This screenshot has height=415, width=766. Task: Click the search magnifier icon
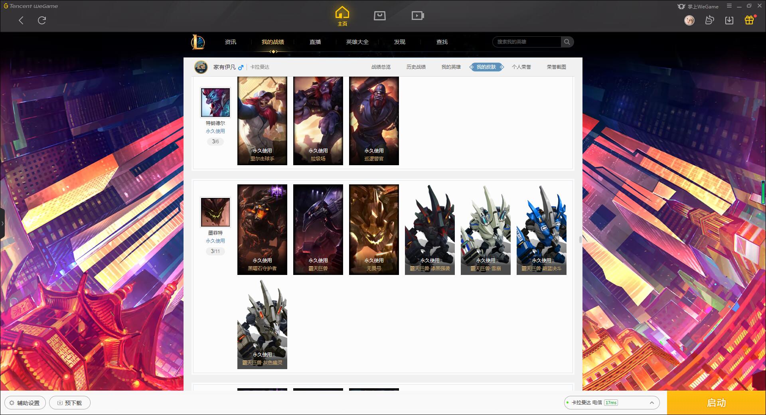click(x=567, y=42)
